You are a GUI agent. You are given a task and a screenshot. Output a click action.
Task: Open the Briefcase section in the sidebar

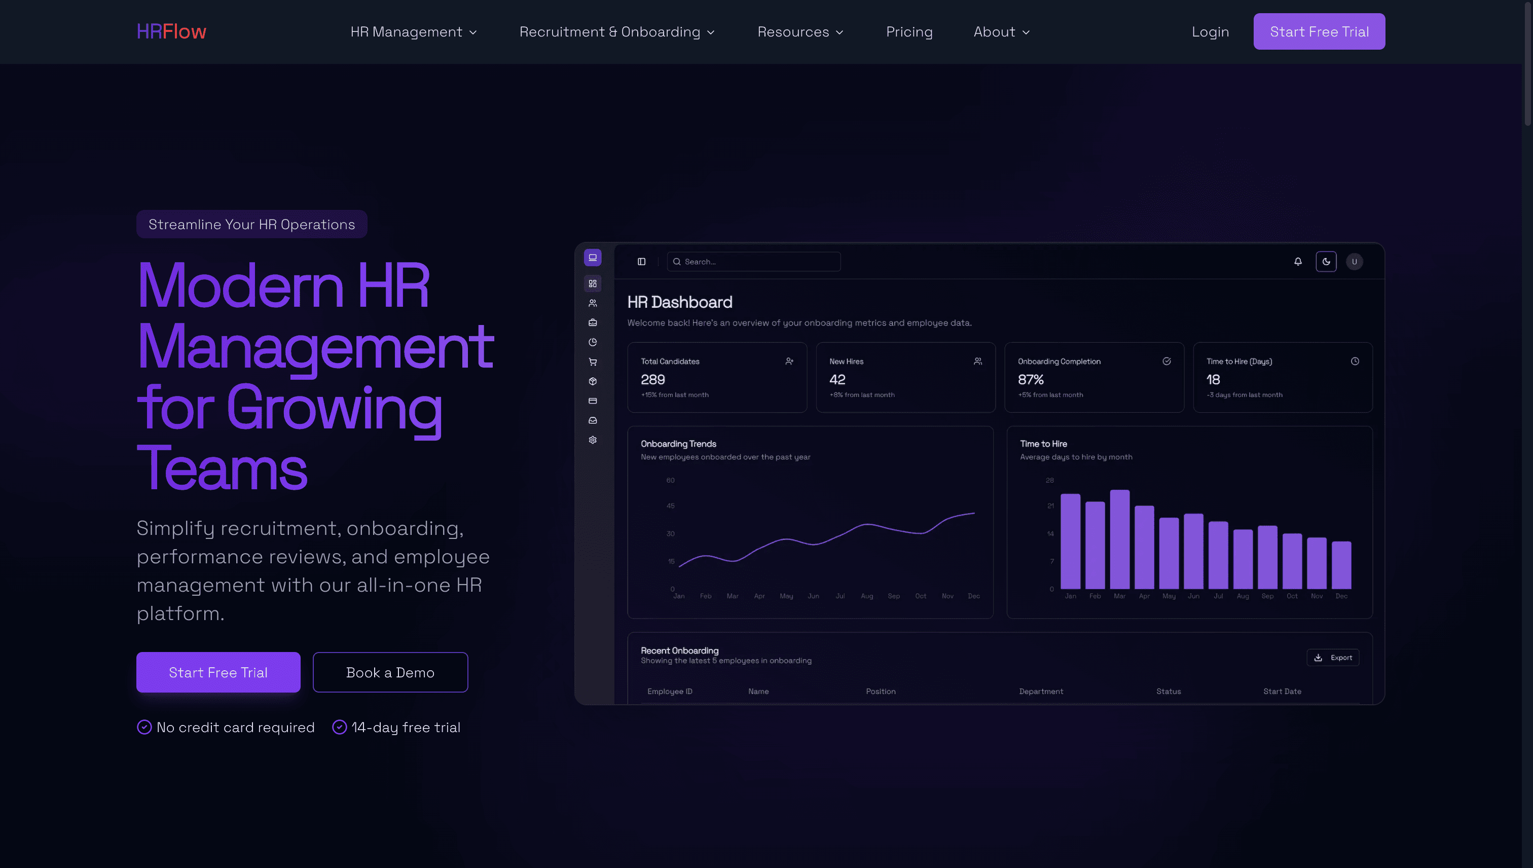593,322
